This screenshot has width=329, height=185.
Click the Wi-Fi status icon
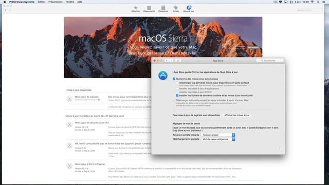(312, 2)
